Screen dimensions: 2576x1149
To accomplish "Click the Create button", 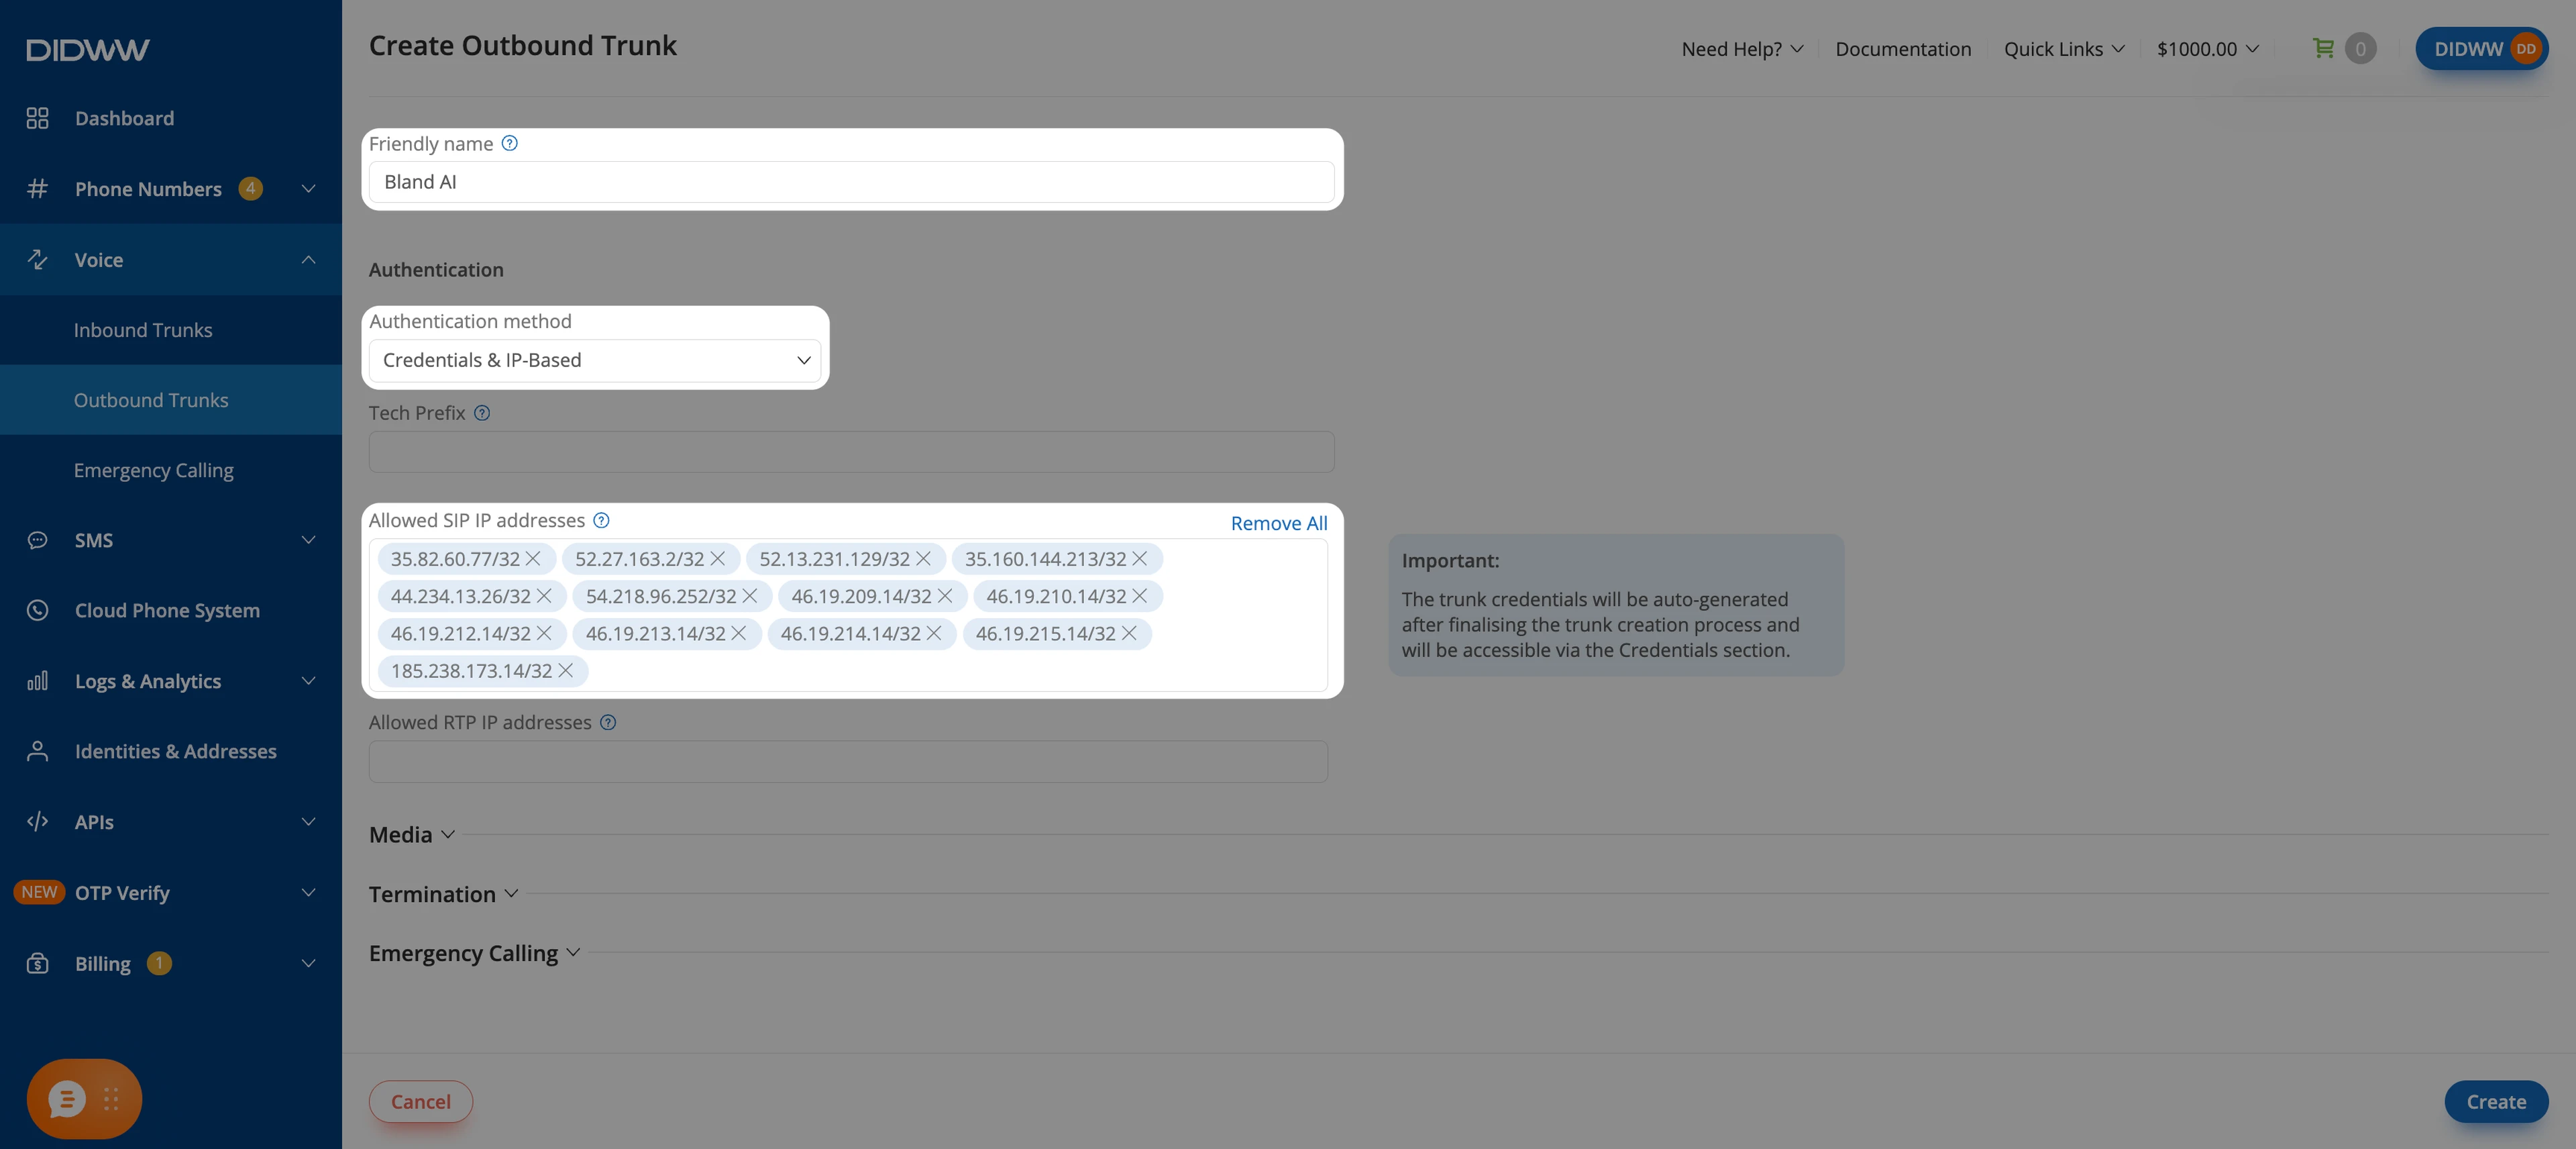I will (2496, 1101).
